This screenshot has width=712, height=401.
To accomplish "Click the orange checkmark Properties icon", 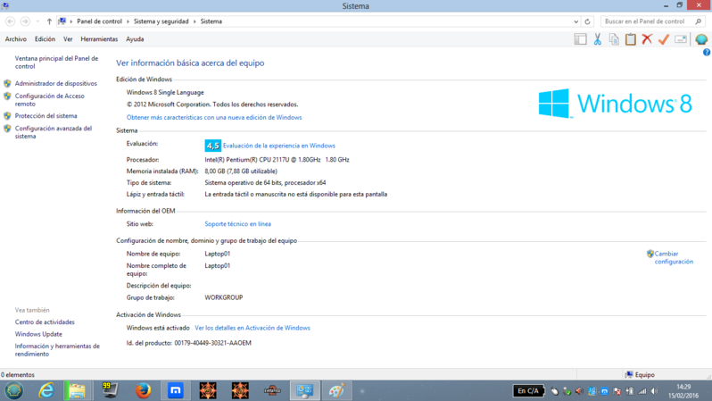I will click(664, 39).
